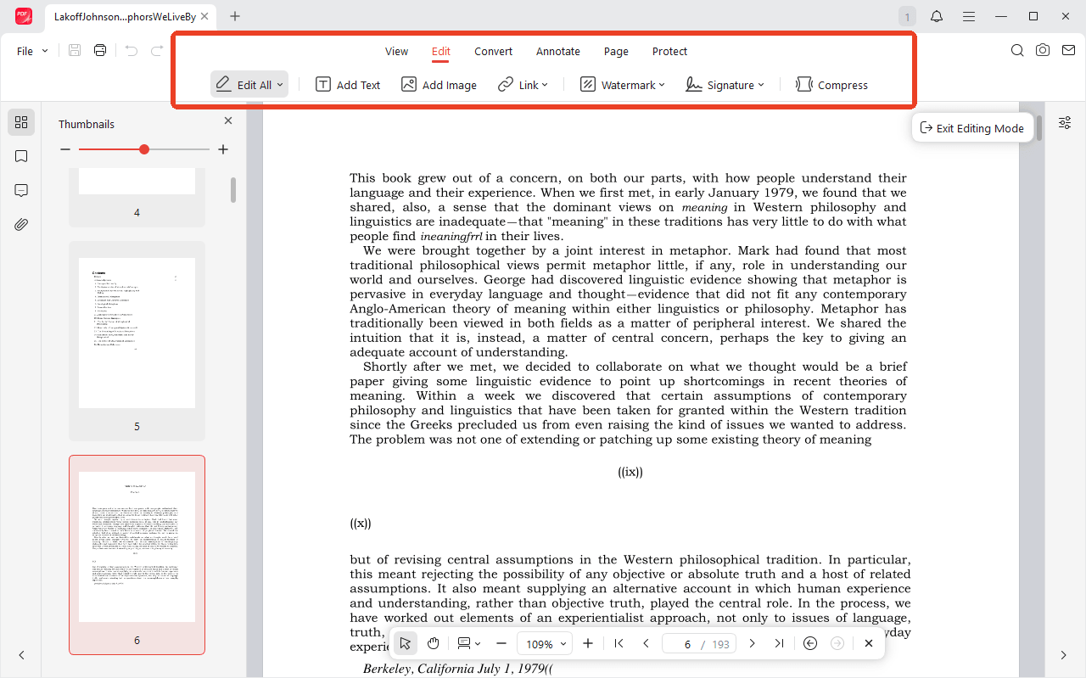Open the mail envelope icon
This screenshot has height=678, width=1086.
coord(1068,51)
